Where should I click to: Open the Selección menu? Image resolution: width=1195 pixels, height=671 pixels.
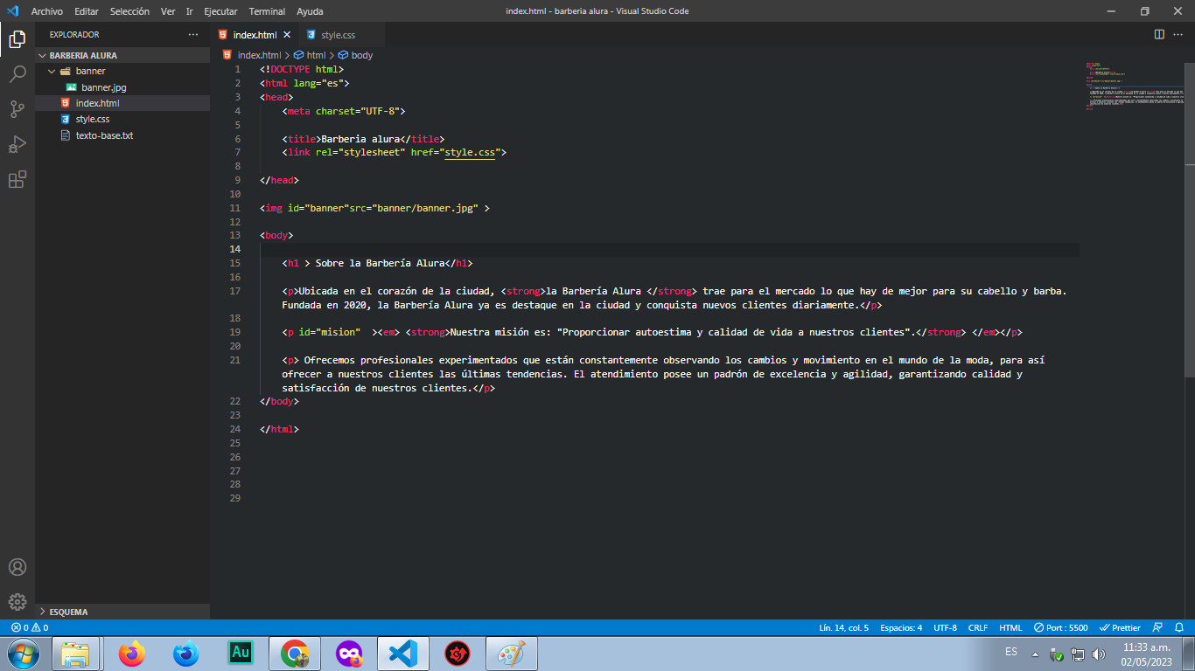click(129, 11)
